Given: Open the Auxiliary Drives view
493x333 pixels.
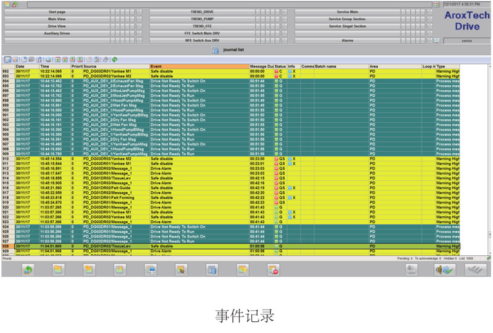Looking at the screenshot, I should click(57, 33).
